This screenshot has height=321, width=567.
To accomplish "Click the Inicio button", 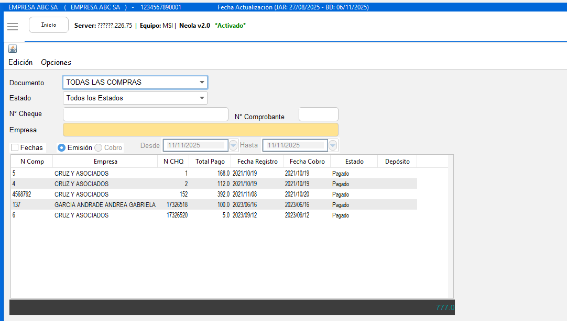I will [49, 25].
